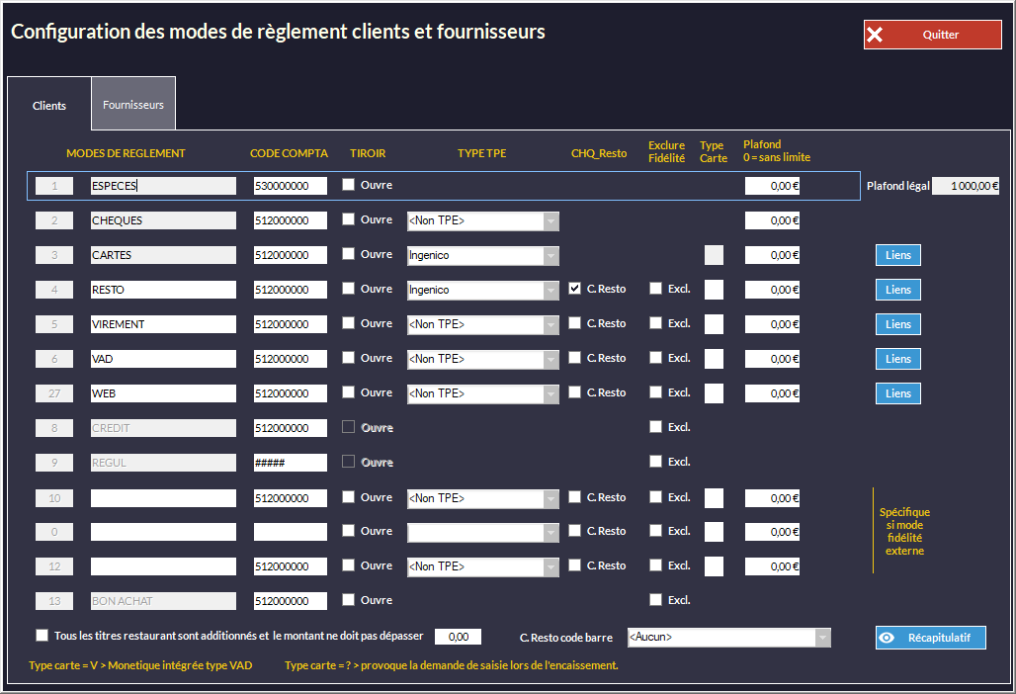Enable Ouvre tiroir checkbox for ESPECES
This screenshot has width=1016, height=694.
349,185
